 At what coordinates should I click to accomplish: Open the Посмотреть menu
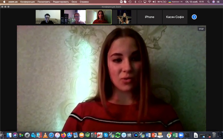point(44,2)
